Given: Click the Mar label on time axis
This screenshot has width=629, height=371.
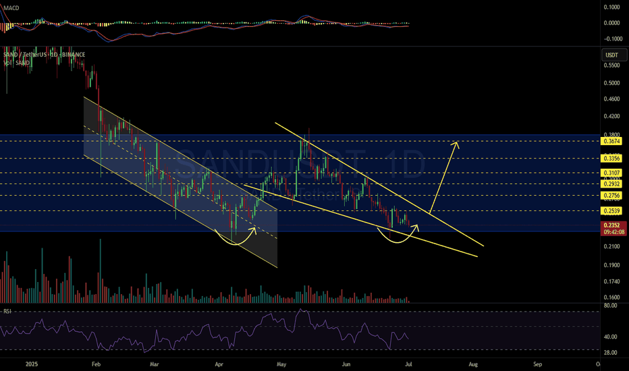Looking at the screenshot, I should pos(155,364).
